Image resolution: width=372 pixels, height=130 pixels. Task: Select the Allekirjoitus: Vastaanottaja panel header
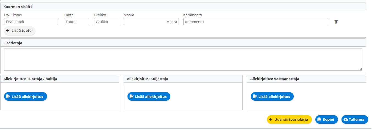[x=274, y=79]
